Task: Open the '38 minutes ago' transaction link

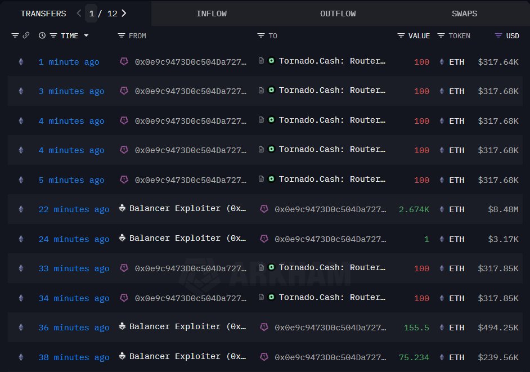Action: coord(74,357)
